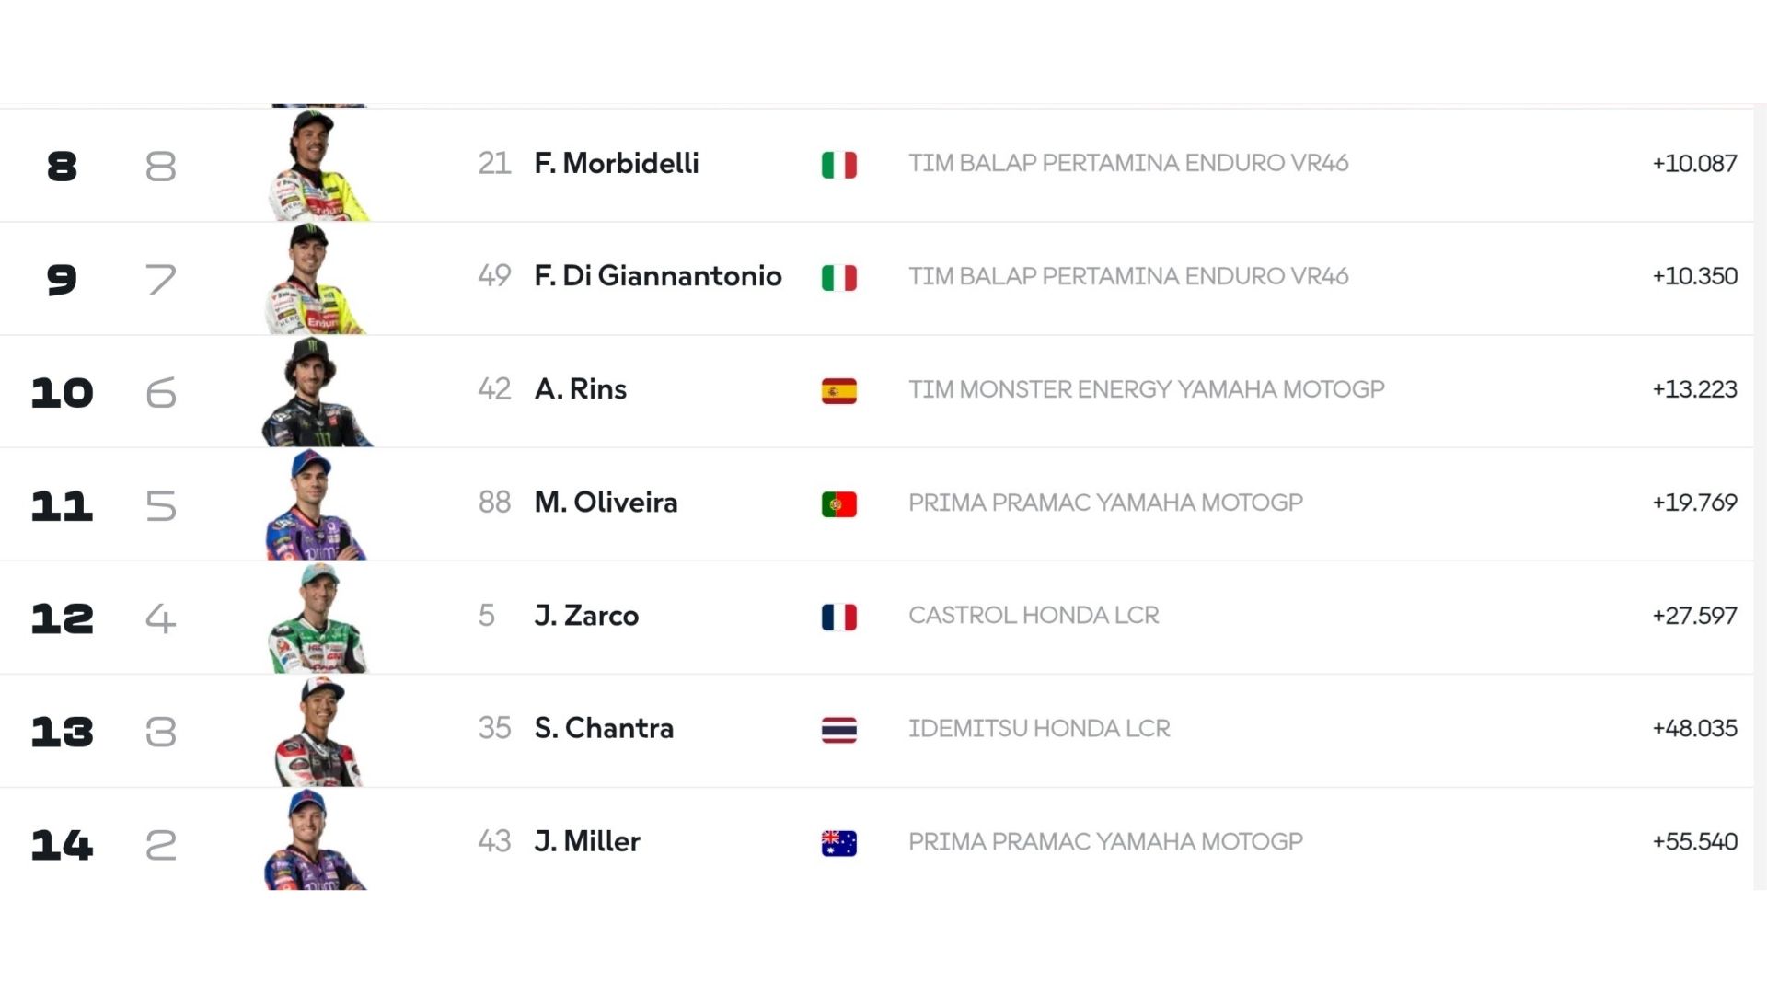Select the Idemitsu Honda LCR team name
The height and width of the screenshot is (994, 1767).
coord(1039,728)
